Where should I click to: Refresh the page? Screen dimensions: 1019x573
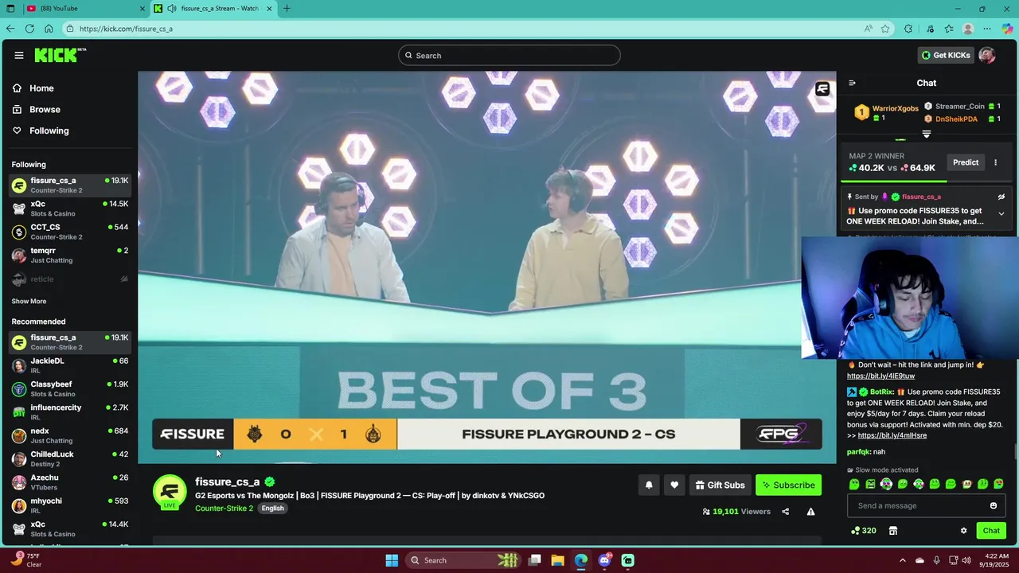pos(29,29)
